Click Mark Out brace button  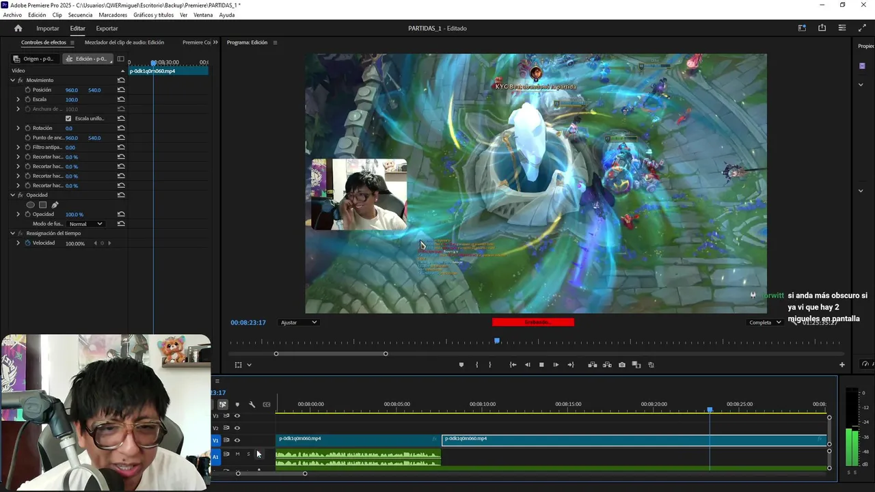coord(489,365)
